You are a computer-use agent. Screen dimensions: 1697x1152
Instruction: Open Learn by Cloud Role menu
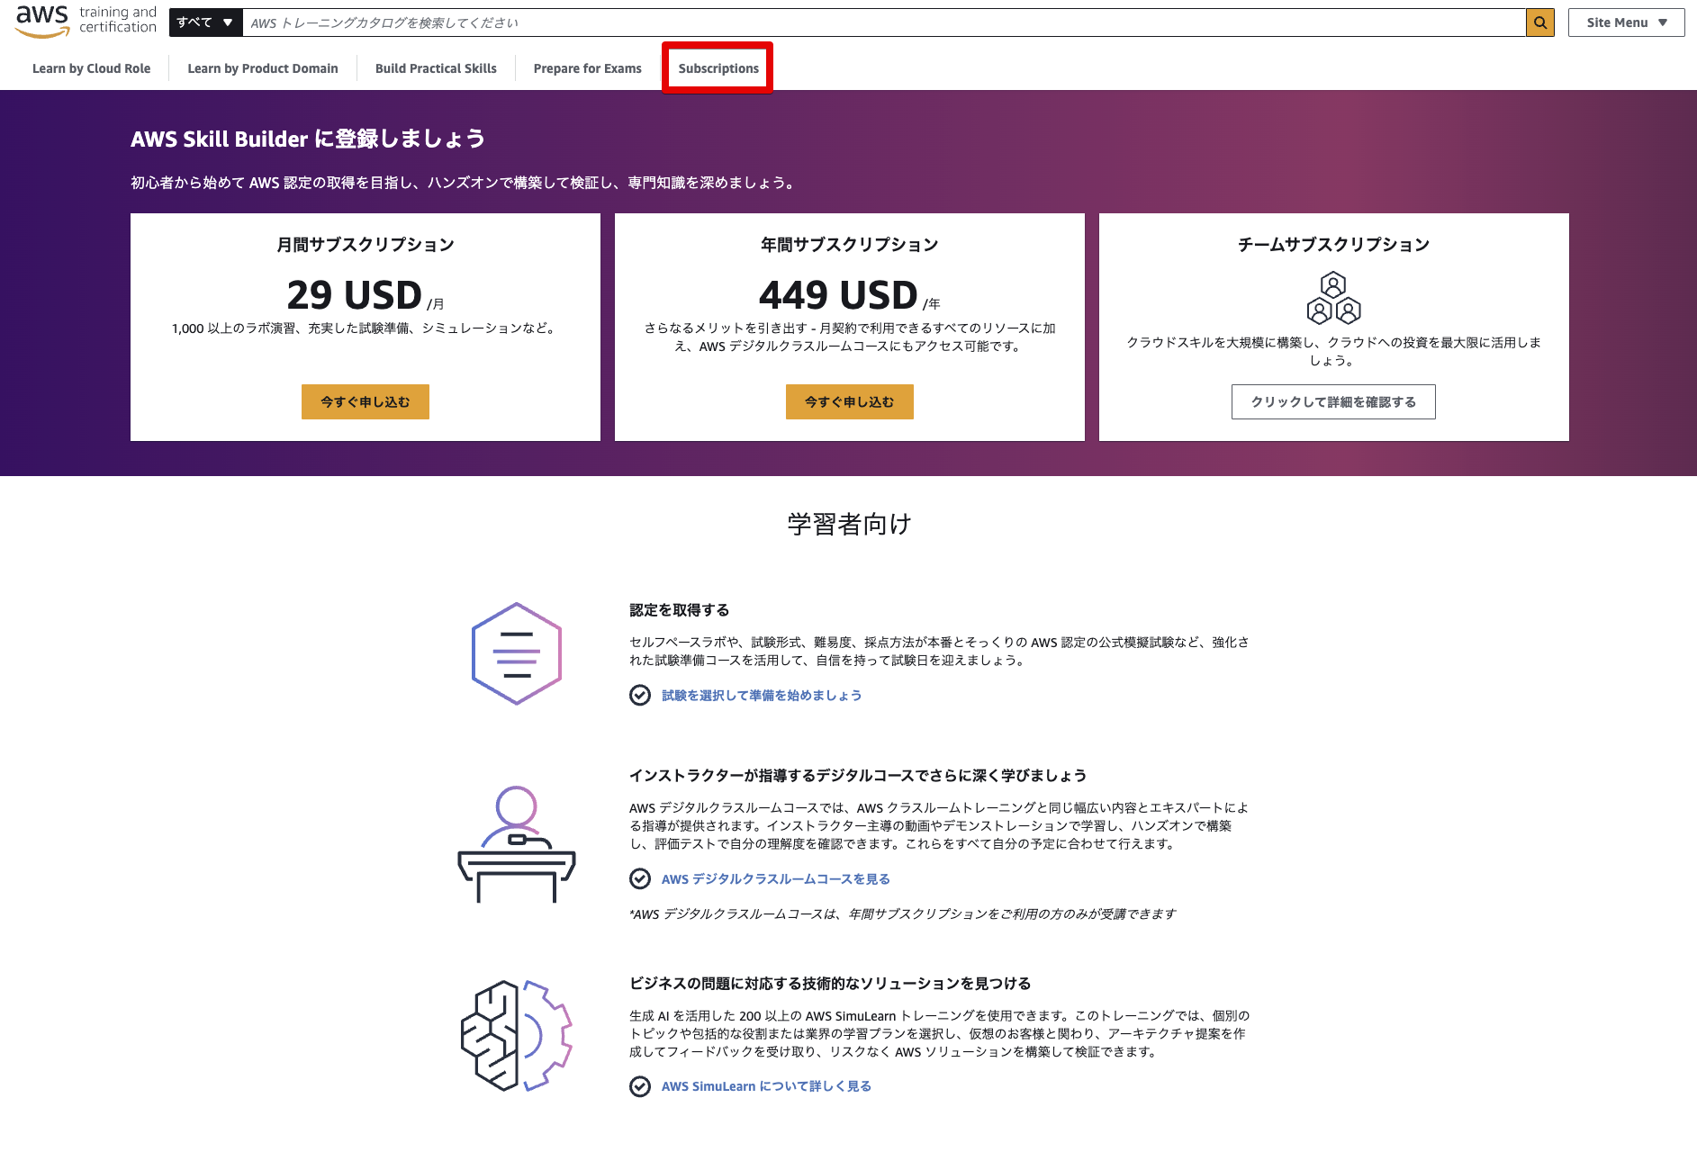pyautogui.click(x=92, y=68)
